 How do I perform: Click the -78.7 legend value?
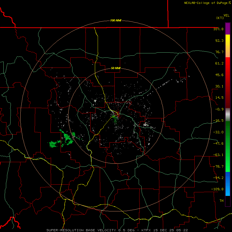(218, 167)
